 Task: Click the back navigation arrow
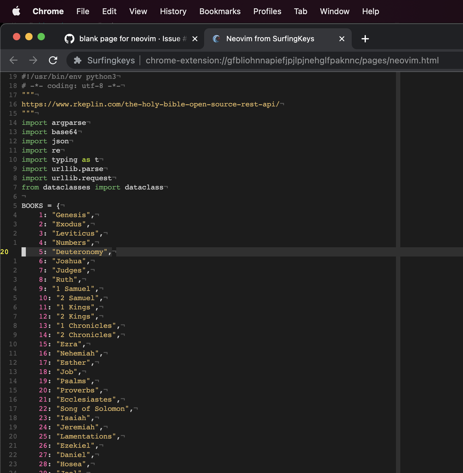point(14,60)
